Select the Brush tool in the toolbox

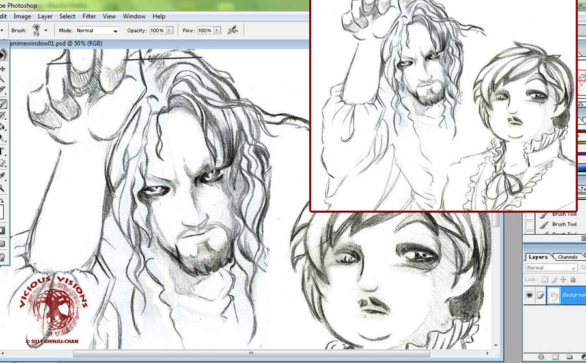point(3,104)
